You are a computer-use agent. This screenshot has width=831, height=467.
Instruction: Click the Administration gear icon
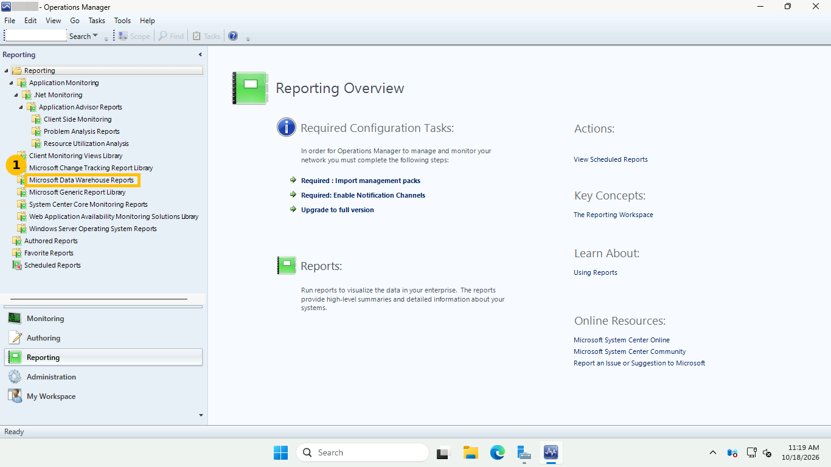[15, 377]
